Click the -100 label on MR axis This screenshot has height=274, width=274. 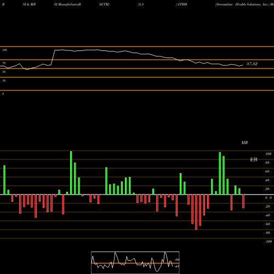[x=269, y=242]
